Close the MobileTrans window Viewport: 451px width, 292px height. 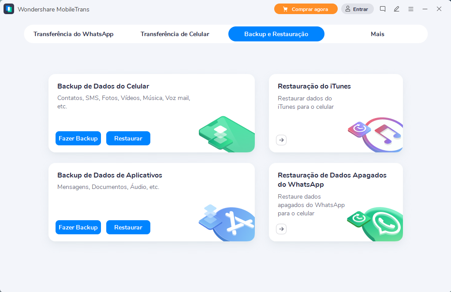click(x=439, y=9)
